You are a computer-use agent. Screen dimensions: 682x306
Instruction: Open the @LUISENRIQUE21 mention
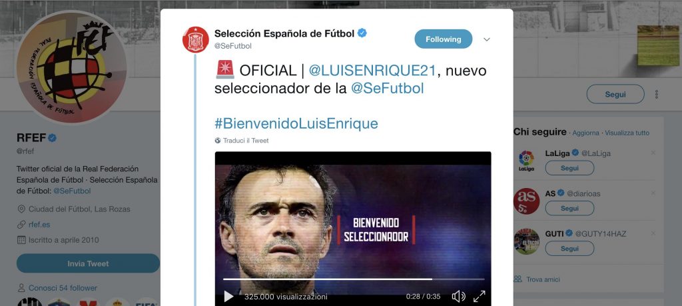373,71
